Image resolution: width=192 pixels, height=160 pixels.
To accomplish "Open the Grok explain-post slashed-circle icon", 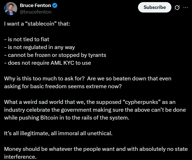I will coord(177,8).
